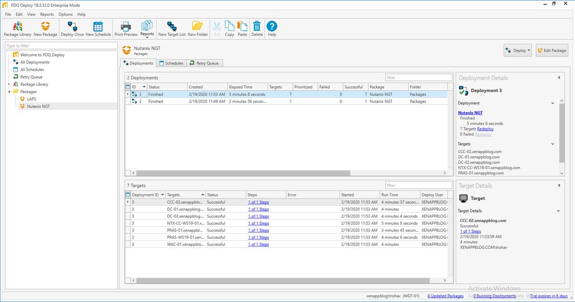Collapse the Targets section chevron in Deployment Details
575x302 pixels.
(x=552, y=144)
